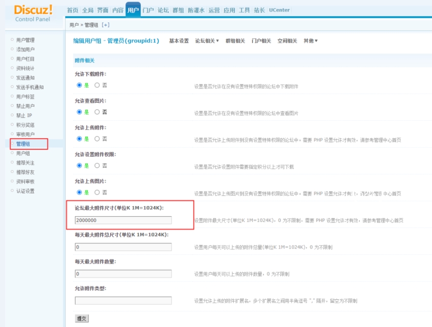Open the 基本设置 sub-tab
This screenshot has width=432, height=327.
coord(179,41)
